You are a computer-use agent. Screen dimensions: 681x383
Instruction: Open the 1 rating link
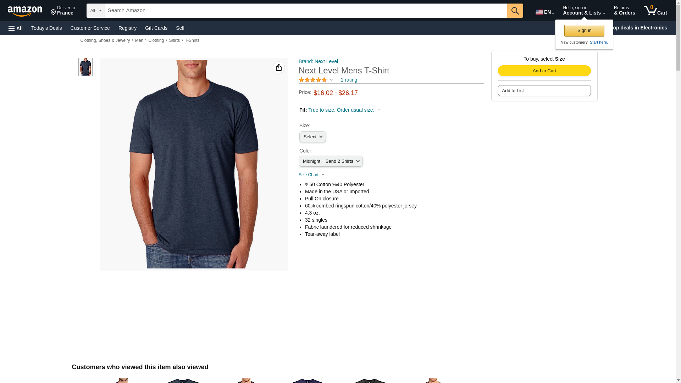[x=349, y=80]
